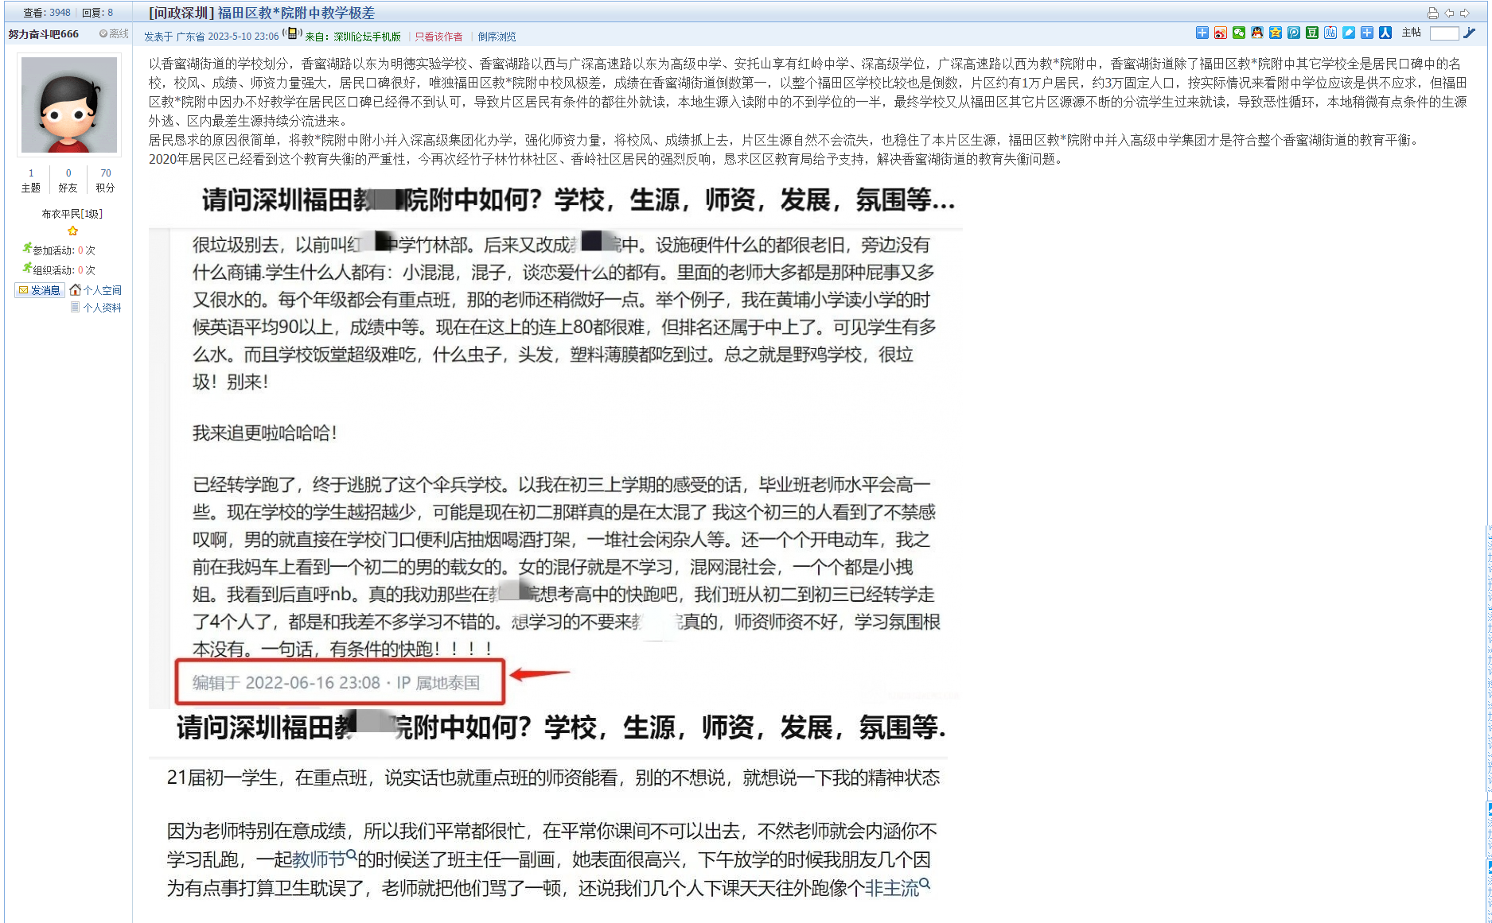Open the author's 个人资料 profile
Screen dimensions: 1492x923
[102, 308]
